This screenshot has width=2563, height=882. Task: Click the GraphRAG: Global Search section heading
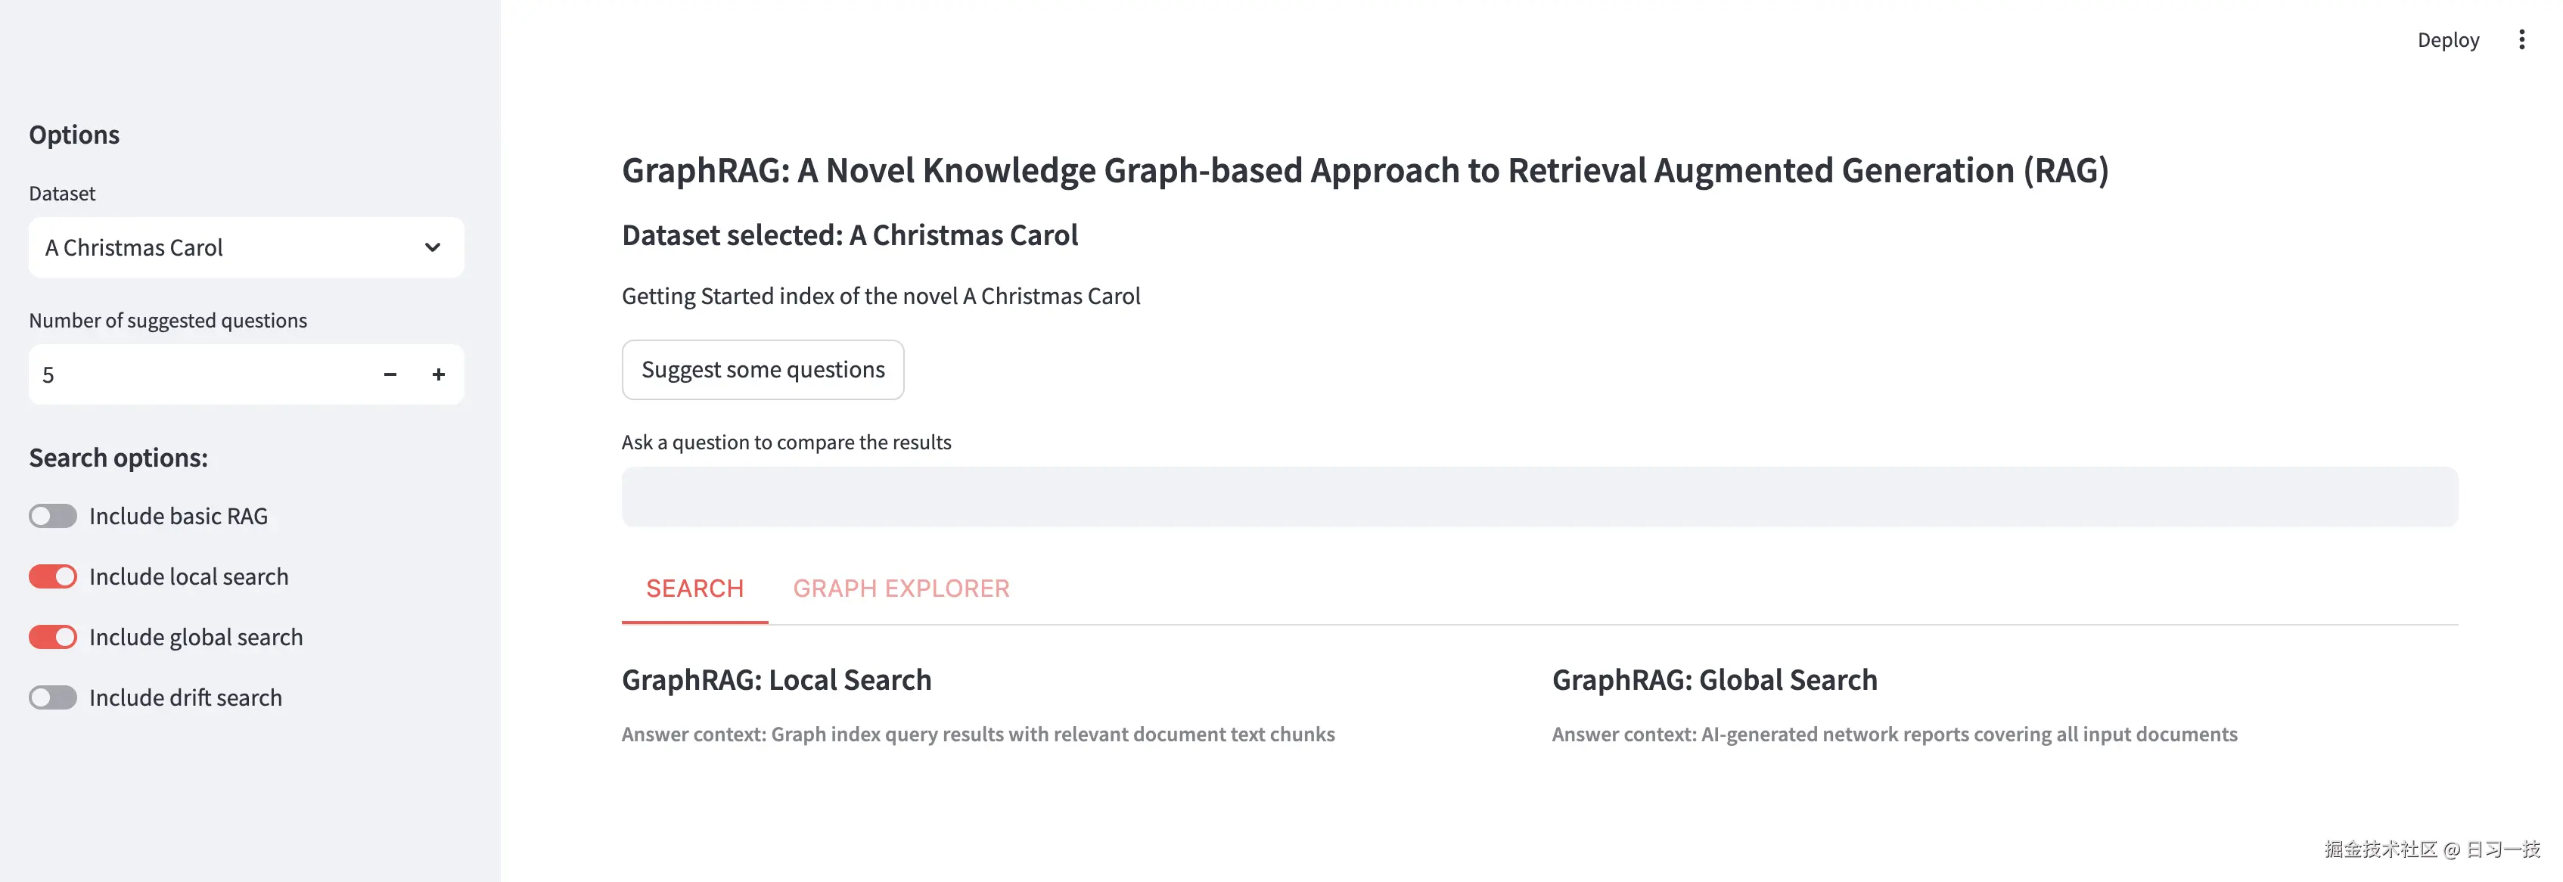click(x=1714, y=679)
